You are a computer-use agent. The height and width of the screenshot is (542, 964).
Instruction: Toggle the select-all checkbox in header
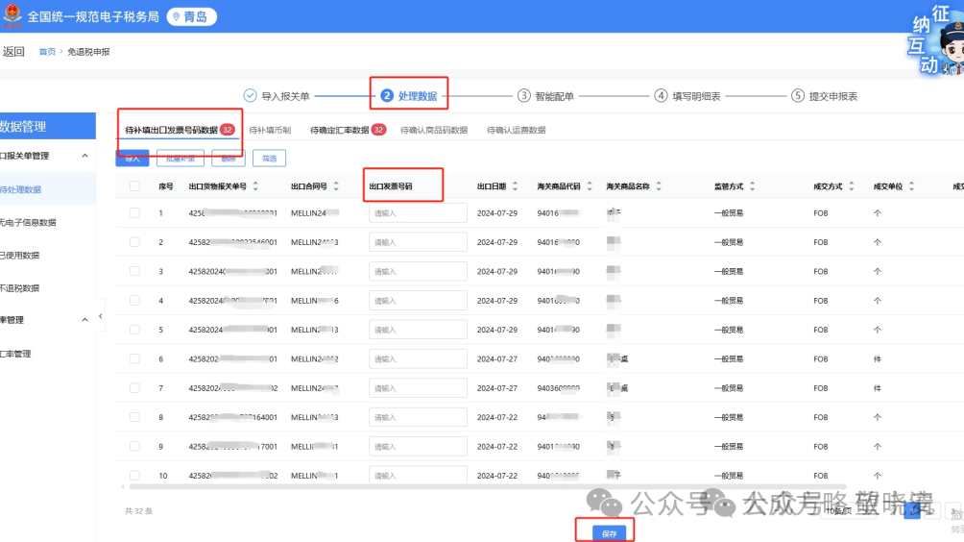(x=134, y=185)
